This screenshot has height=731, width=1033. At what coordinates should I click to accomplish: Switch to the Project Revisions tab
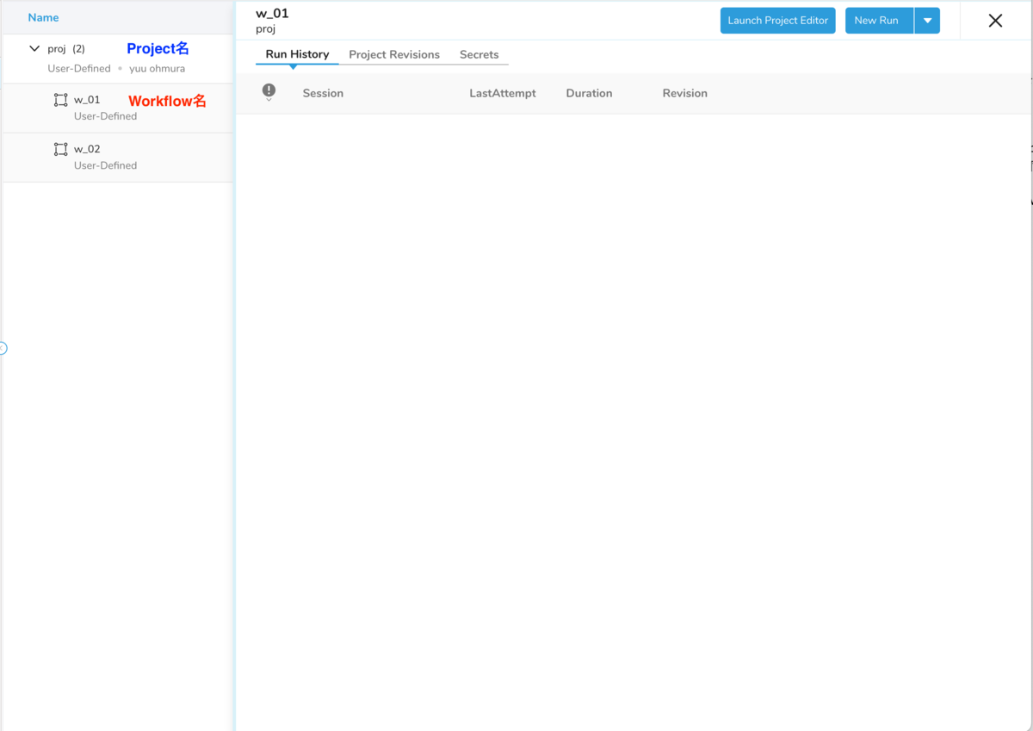pos(394,54)
